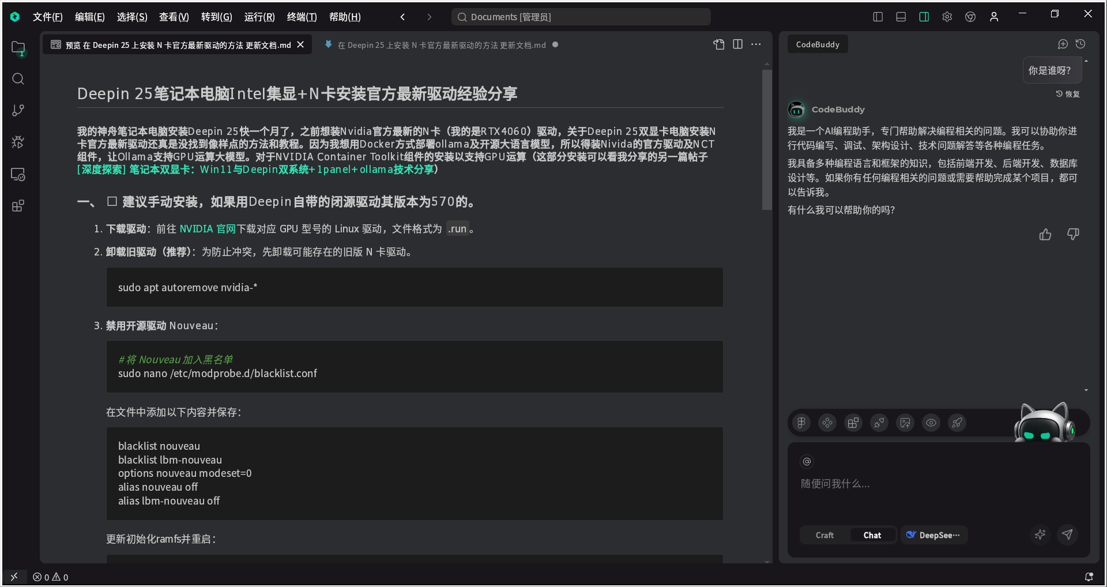Image resolution: width=1107 pixels, height=587 pixels.
Task: Open the Source Control sidebar icon
Action: click(x=18, y=110)
